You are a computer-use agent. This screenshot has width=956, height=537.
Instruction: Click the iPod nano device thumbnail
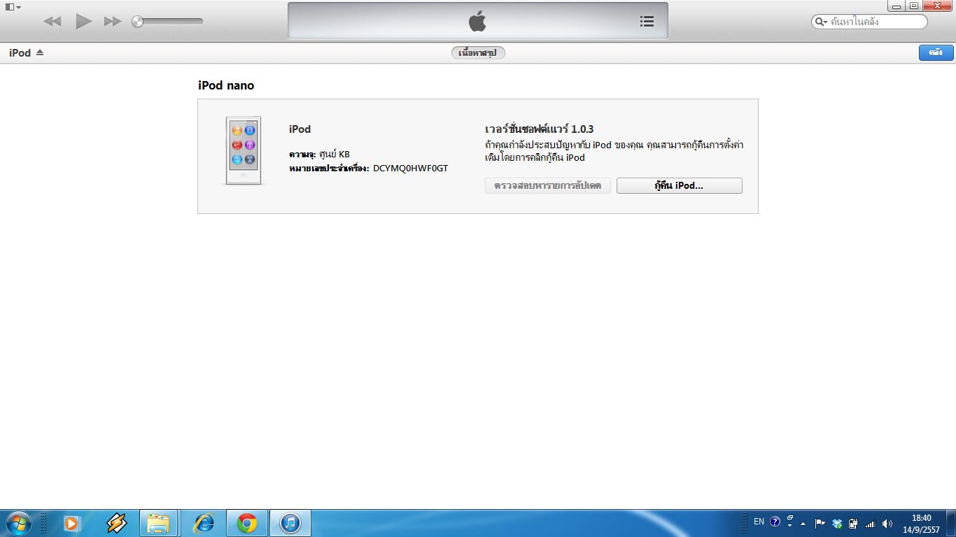(243, 150)
